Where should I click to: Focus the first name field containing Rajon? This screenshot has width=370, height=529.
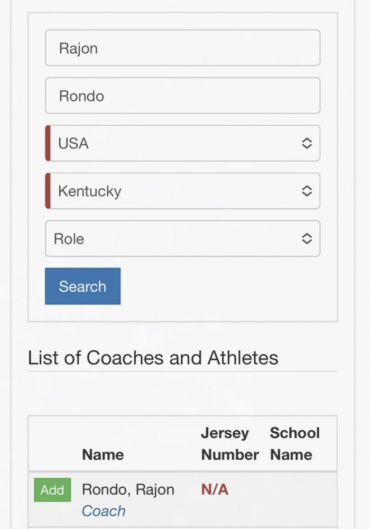pyautogui.click(x=182, y=48)
